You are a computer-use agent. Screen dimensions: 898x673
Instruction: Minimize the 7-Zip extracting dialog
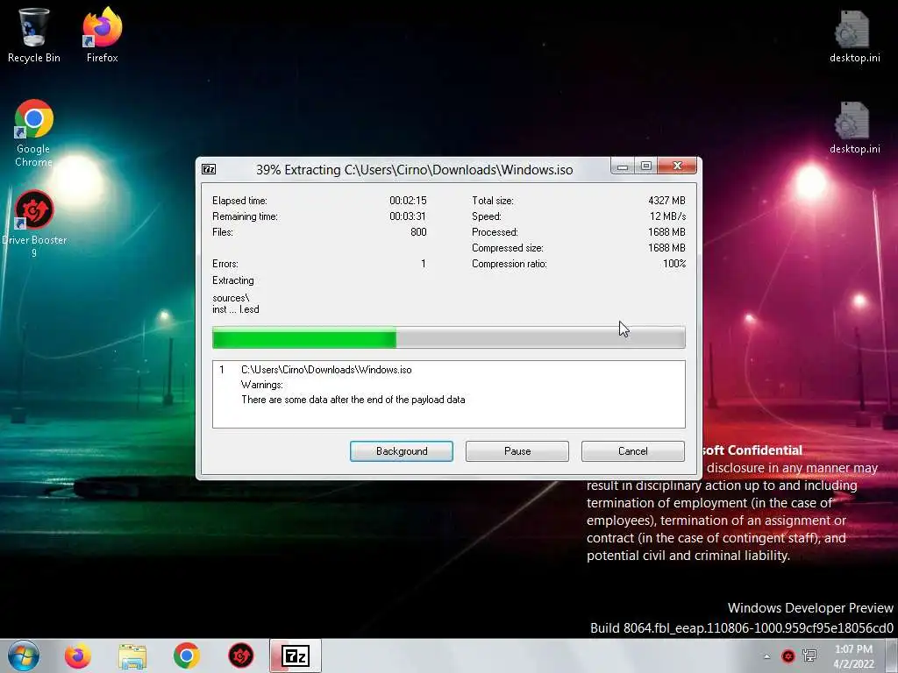pos(623,166)
